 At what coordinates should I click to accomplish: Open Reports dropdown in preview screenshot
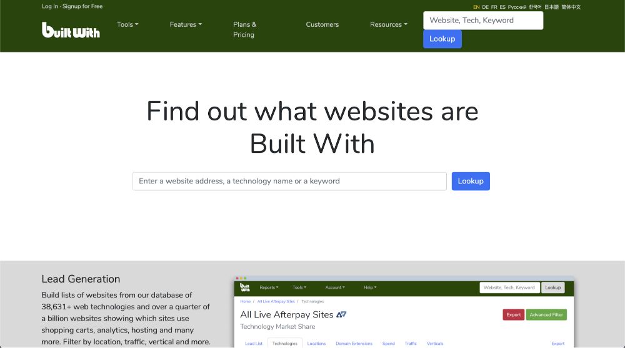pos(269,287)
